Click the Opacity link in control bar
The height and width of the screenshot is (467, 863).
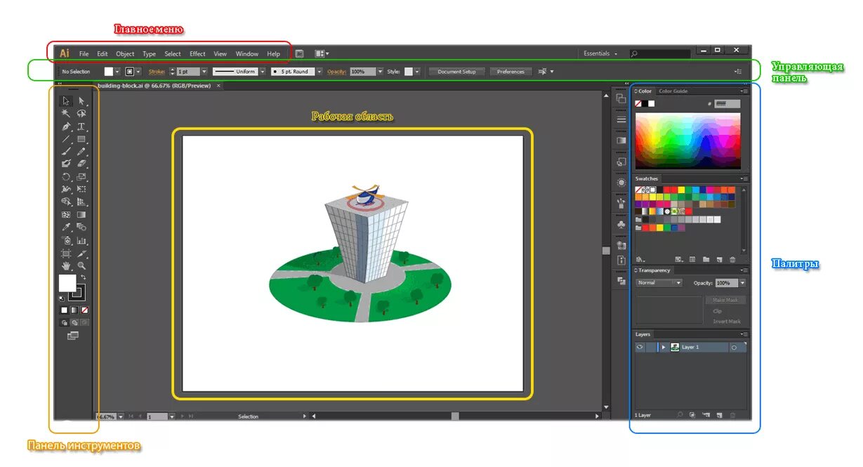click(337, 72)
